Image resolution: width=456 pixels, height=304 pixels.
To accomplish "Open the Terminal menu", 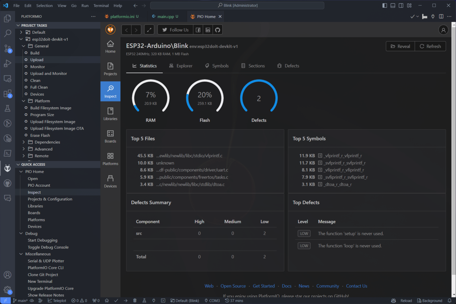I will (101, 6).
